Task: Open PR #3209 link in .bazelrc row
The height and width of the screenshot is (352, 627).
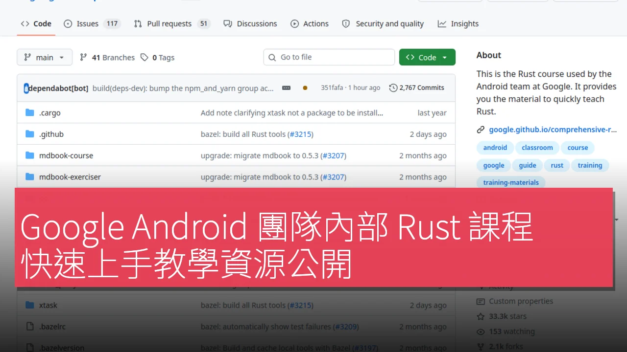Action: pyautogui.click(x=346, y=327)
